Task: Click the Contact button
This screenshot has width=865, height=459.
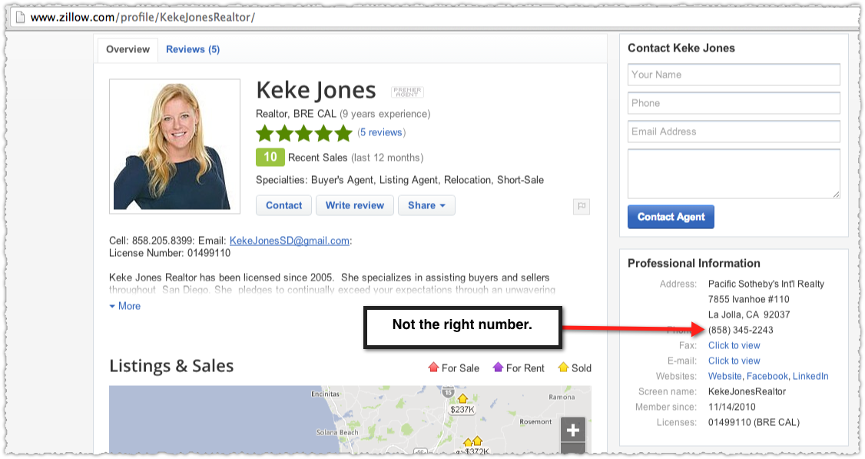Action: (283, 205)
